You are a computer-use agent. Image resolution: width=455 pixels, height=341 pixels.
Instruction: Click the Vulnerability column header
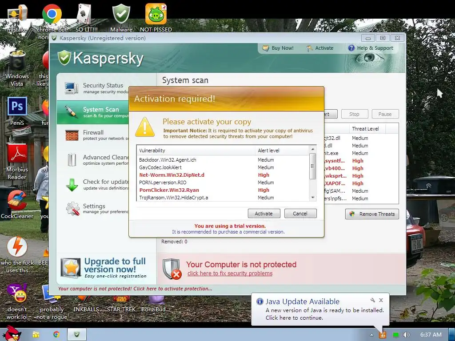196,151
